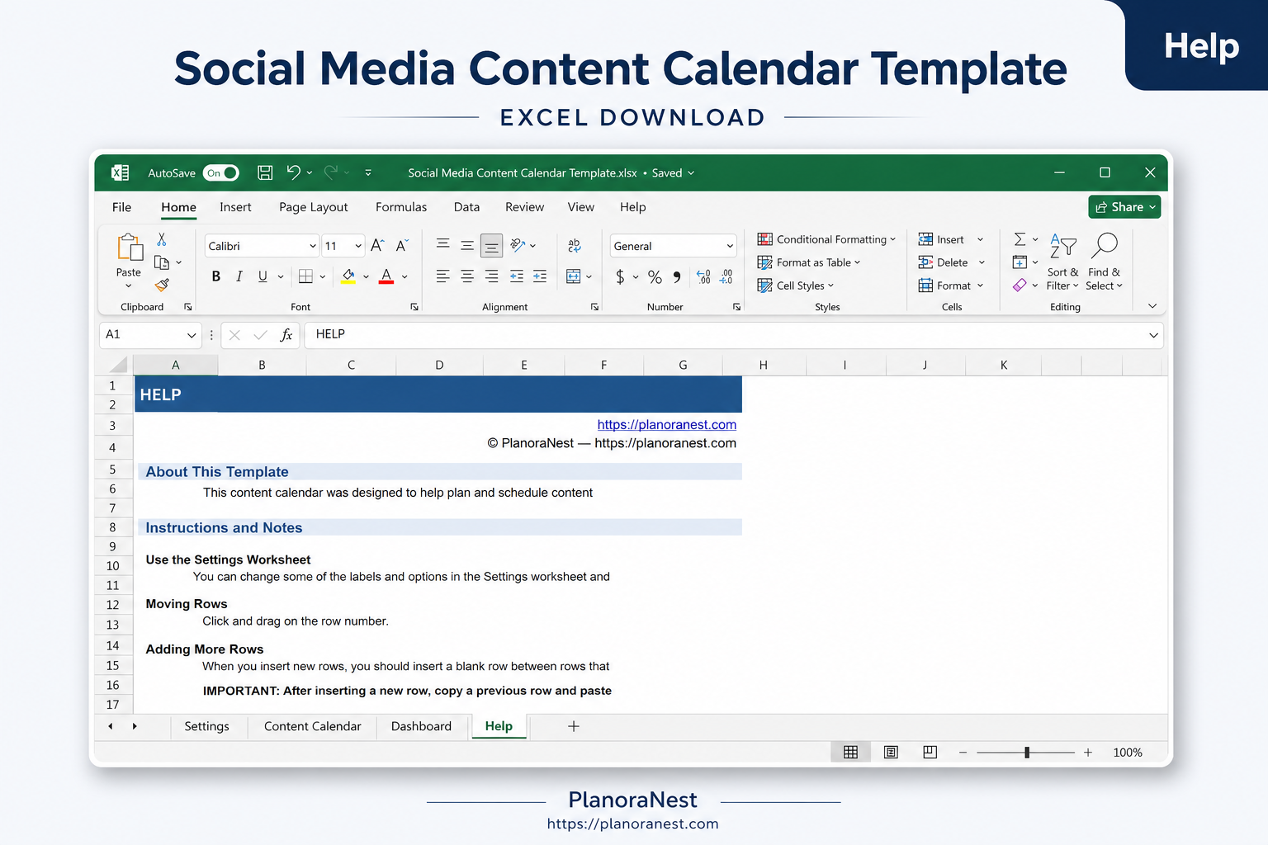Click Increase Decimal icon
This screenshot has height=845, width=1268.
(703, 277)
